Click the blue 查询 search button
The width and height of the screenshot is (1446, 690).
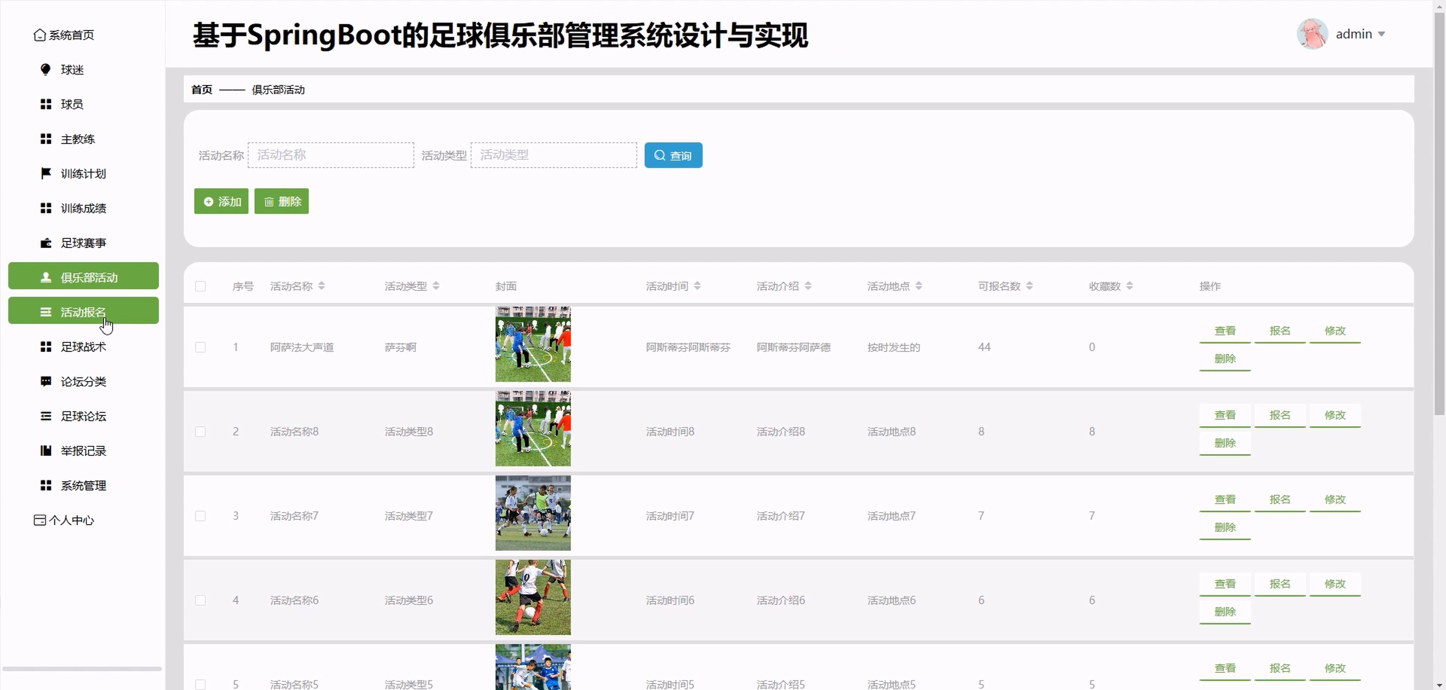tap(673, 155)
